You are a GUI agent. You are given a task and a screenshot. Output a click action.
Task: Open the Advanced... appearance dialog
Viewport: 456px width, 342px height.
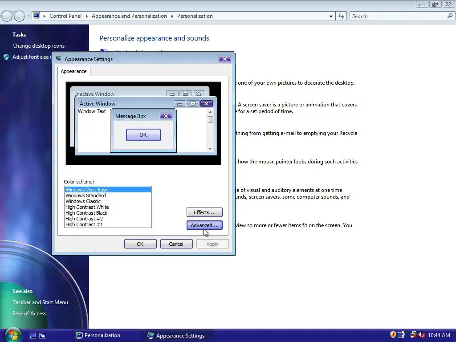(204, 225)
